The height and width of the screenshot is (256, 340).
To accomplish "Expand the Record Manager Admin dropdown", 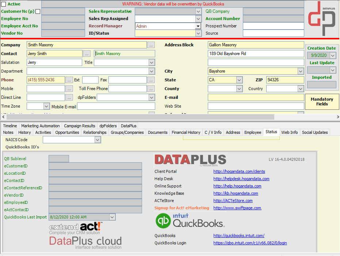I will 198,26.
